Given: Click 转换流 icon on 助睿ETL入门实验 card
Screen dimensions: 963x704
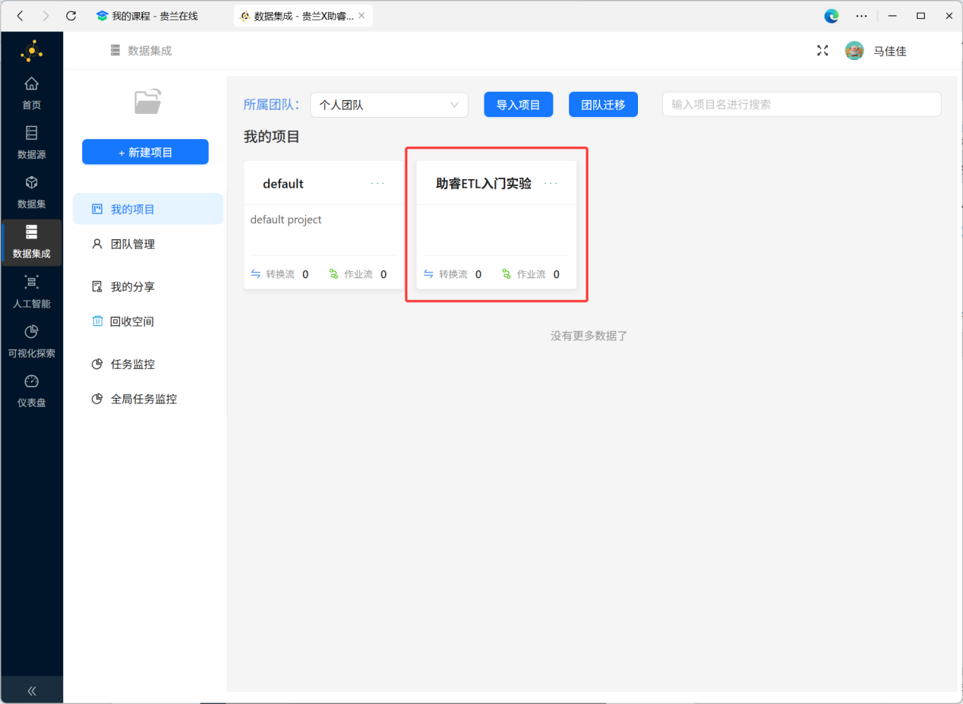Looking at the screenshot, I should point(429,274).
